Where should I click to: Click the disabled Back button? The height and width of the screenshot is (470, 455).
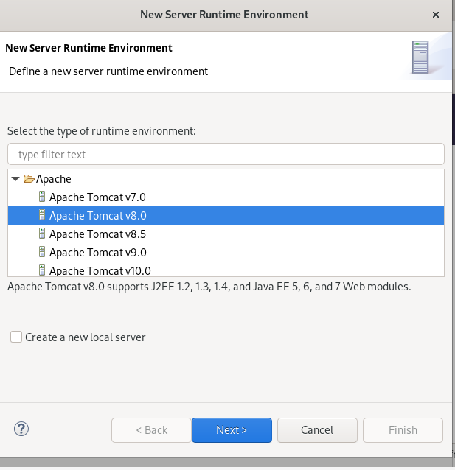[151, 430]
